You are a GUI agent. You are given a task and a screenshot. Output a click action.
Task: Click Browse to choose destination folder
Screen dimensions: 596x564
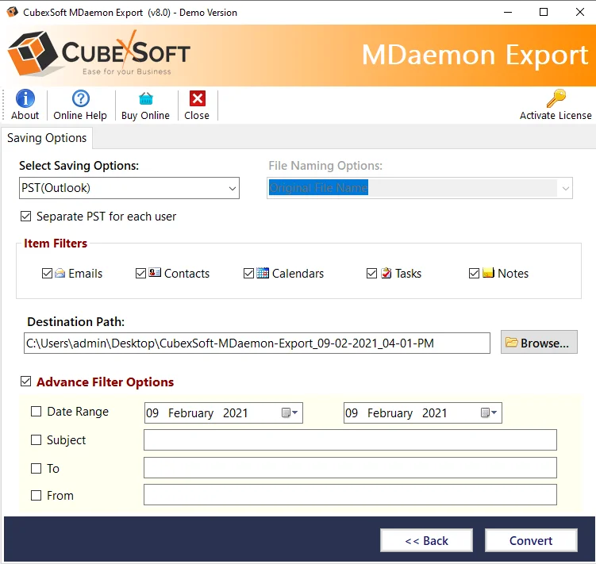tap(538, 343)
